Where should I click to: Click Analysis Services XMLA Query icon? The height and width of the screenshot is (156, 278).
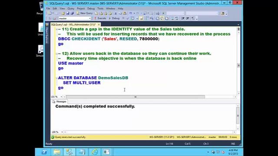pos(110,13)
